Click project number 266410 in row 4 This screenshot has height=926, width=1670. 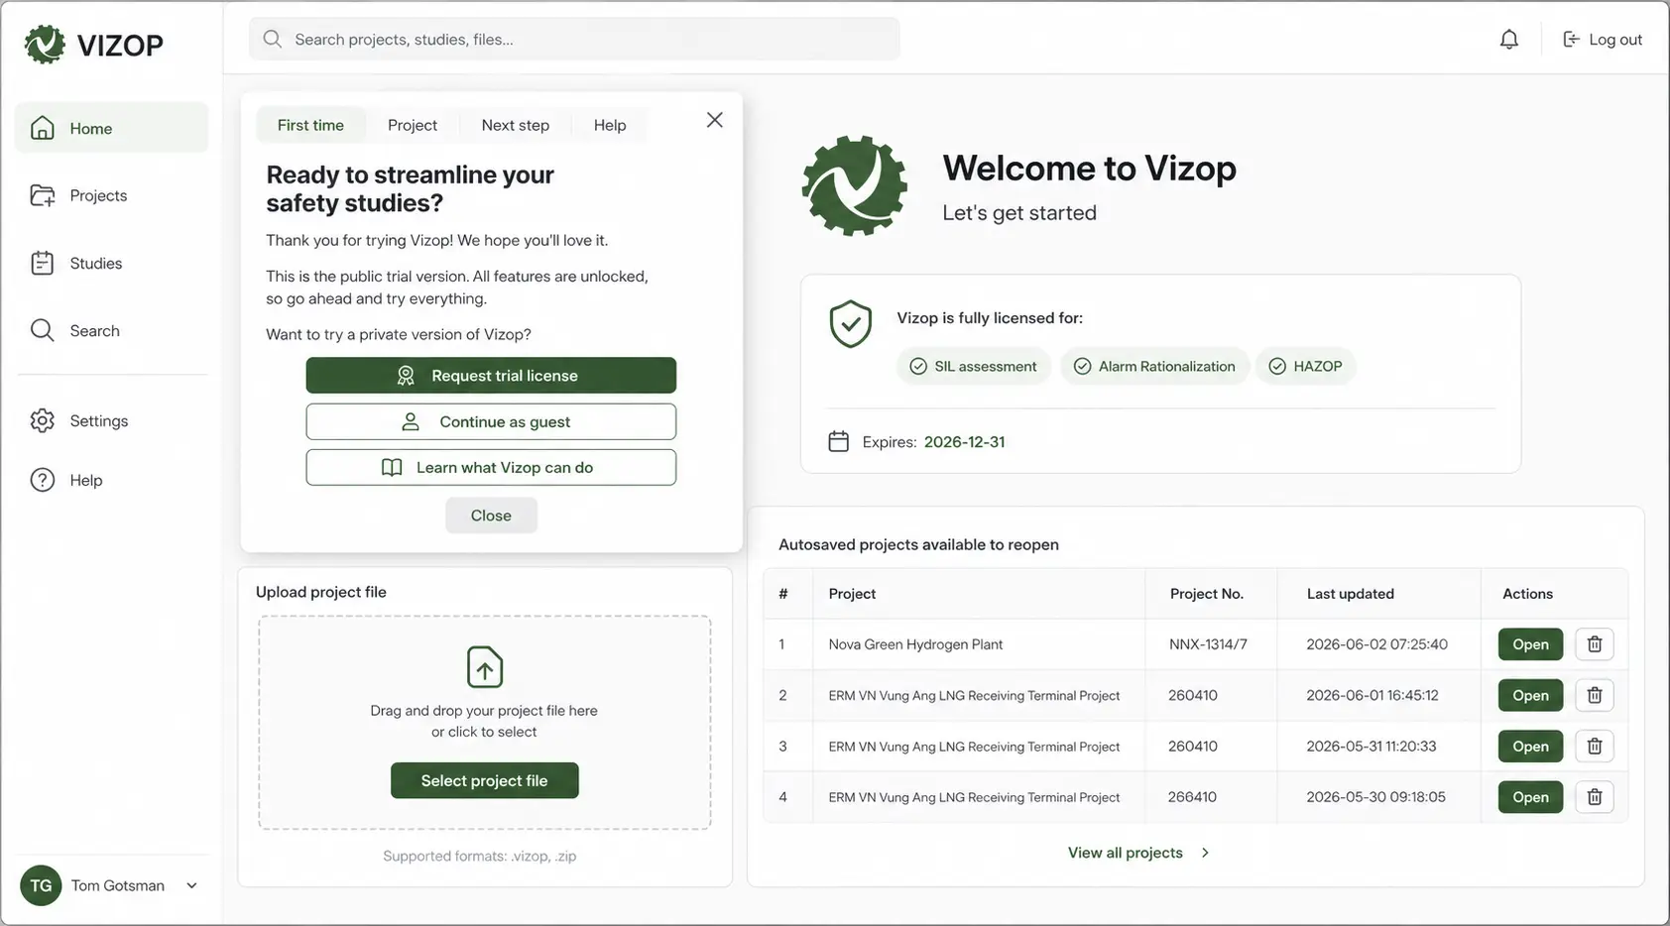click(x=1192, y=797)
